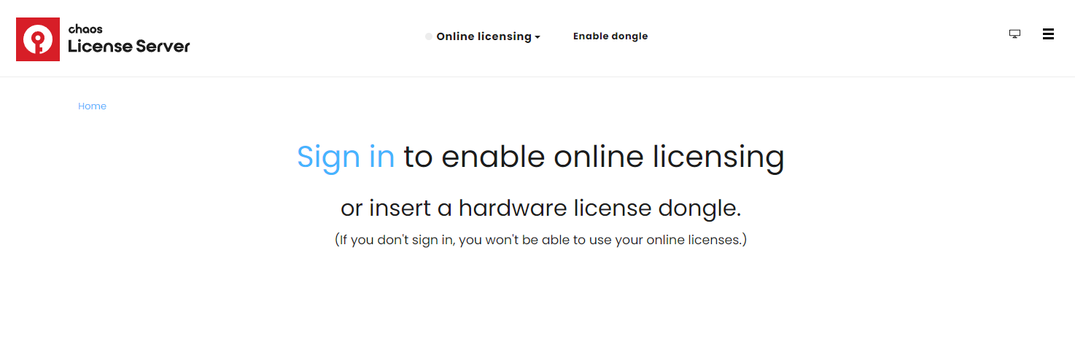
Task: Go to the Home breadcrumb
Action: tap(93, 106)
